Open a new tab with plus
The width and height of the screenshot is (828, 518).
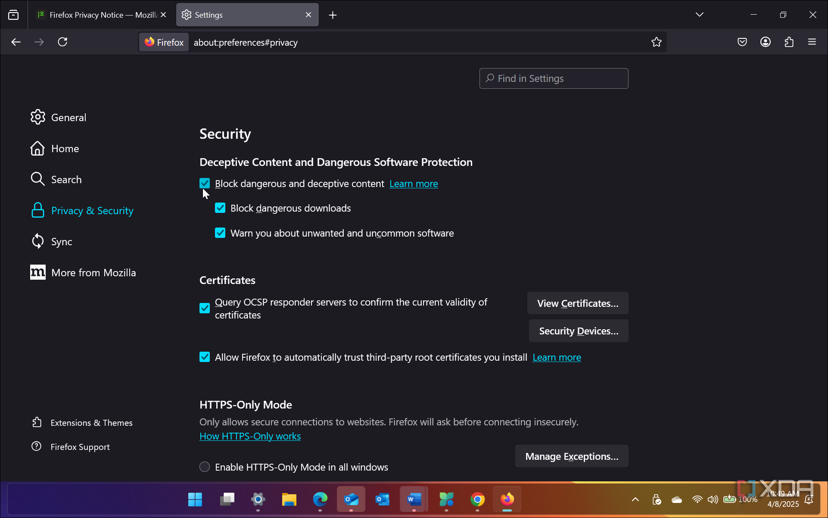(x=333, y=15)
